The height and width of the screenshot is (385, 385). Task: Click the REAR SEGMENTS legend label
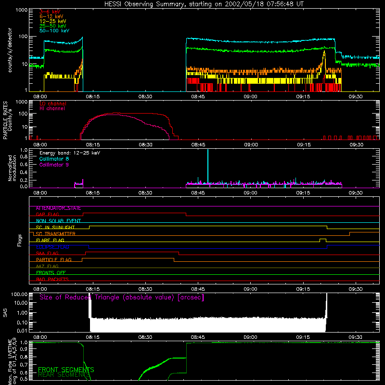coord(64,375)
